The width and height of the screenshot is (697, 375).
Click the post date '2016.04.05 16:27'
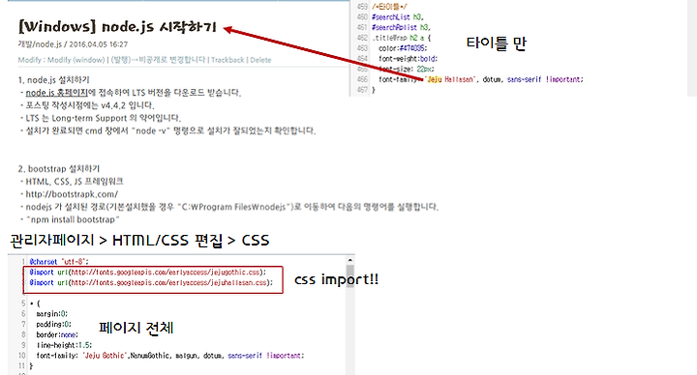[x=98, y=44]
